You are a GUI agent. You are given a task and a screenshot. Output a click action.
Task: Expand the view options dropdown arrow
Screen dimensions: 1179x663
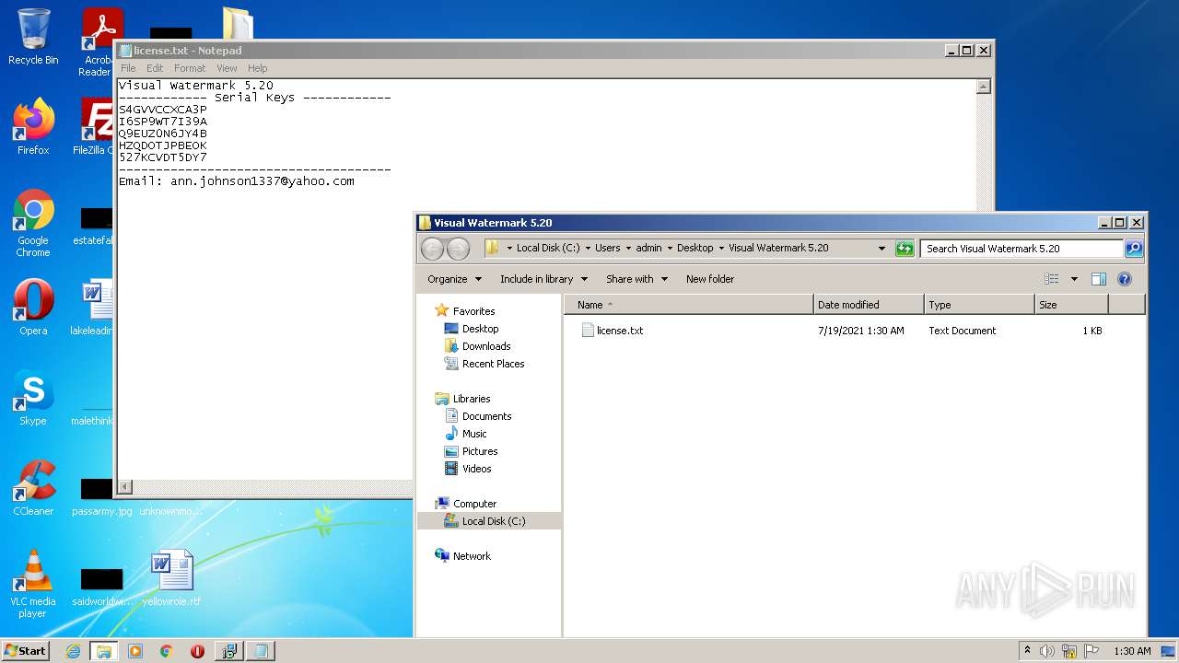coord(1074,279)
